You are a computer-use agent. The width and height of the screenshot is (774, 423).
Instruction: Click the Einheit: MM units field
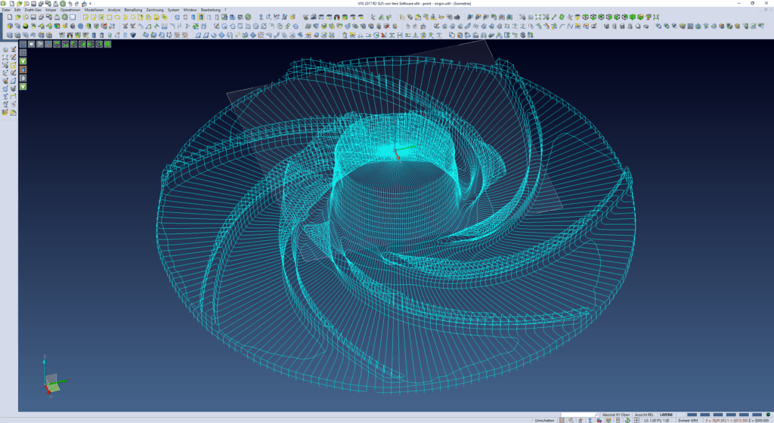coord(688,420)
